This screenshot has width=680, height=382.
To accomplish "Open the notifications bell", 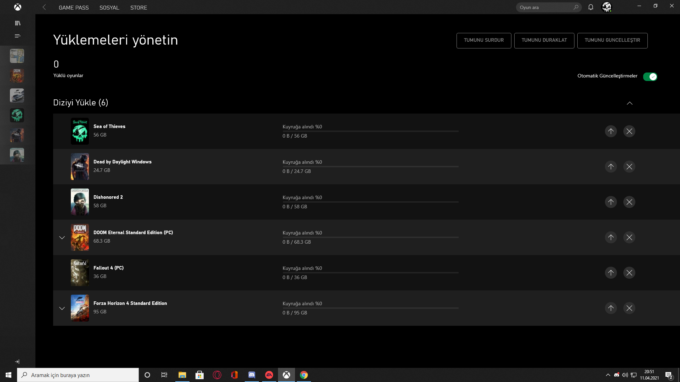I will [590, 7].
